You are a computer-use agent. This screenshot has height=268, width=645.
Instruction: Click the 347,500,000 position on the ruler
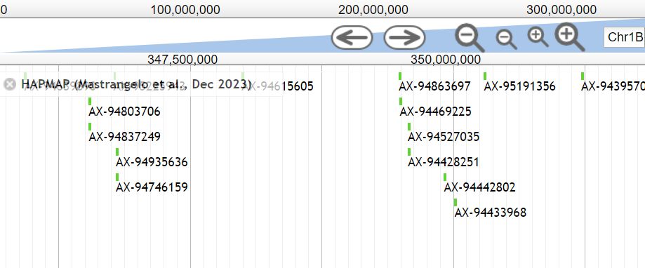coord(182,60)
